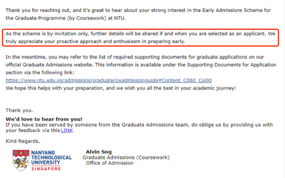Click the Kind Regards closing line

[x=23, y=141]
